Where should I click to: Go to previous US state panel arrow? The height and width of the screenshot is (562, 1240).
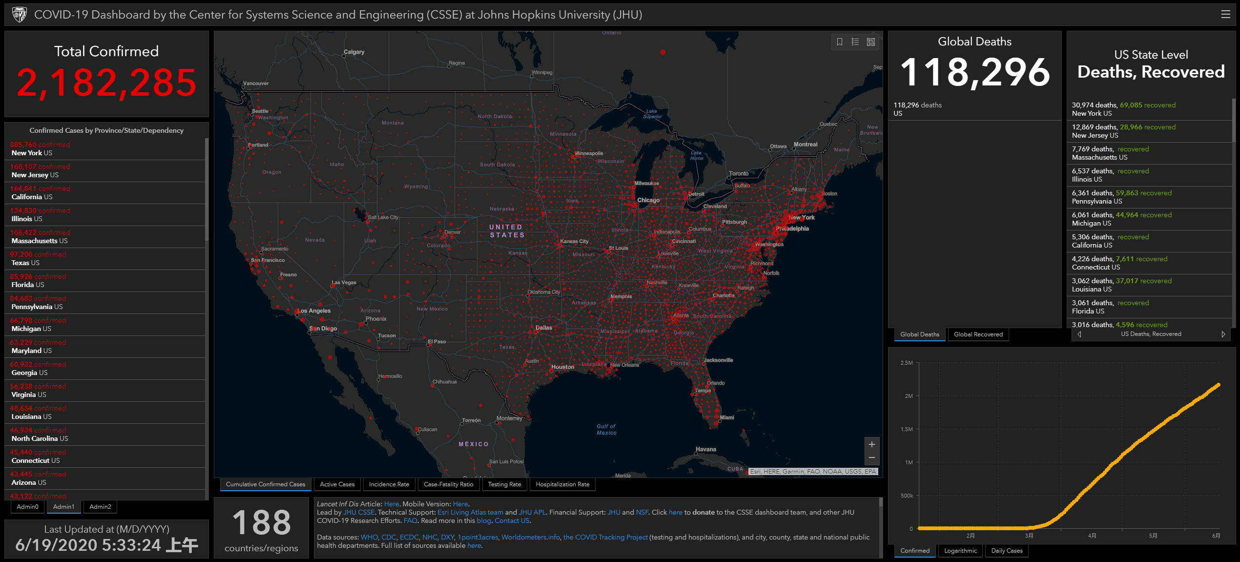pos(1079,334)
